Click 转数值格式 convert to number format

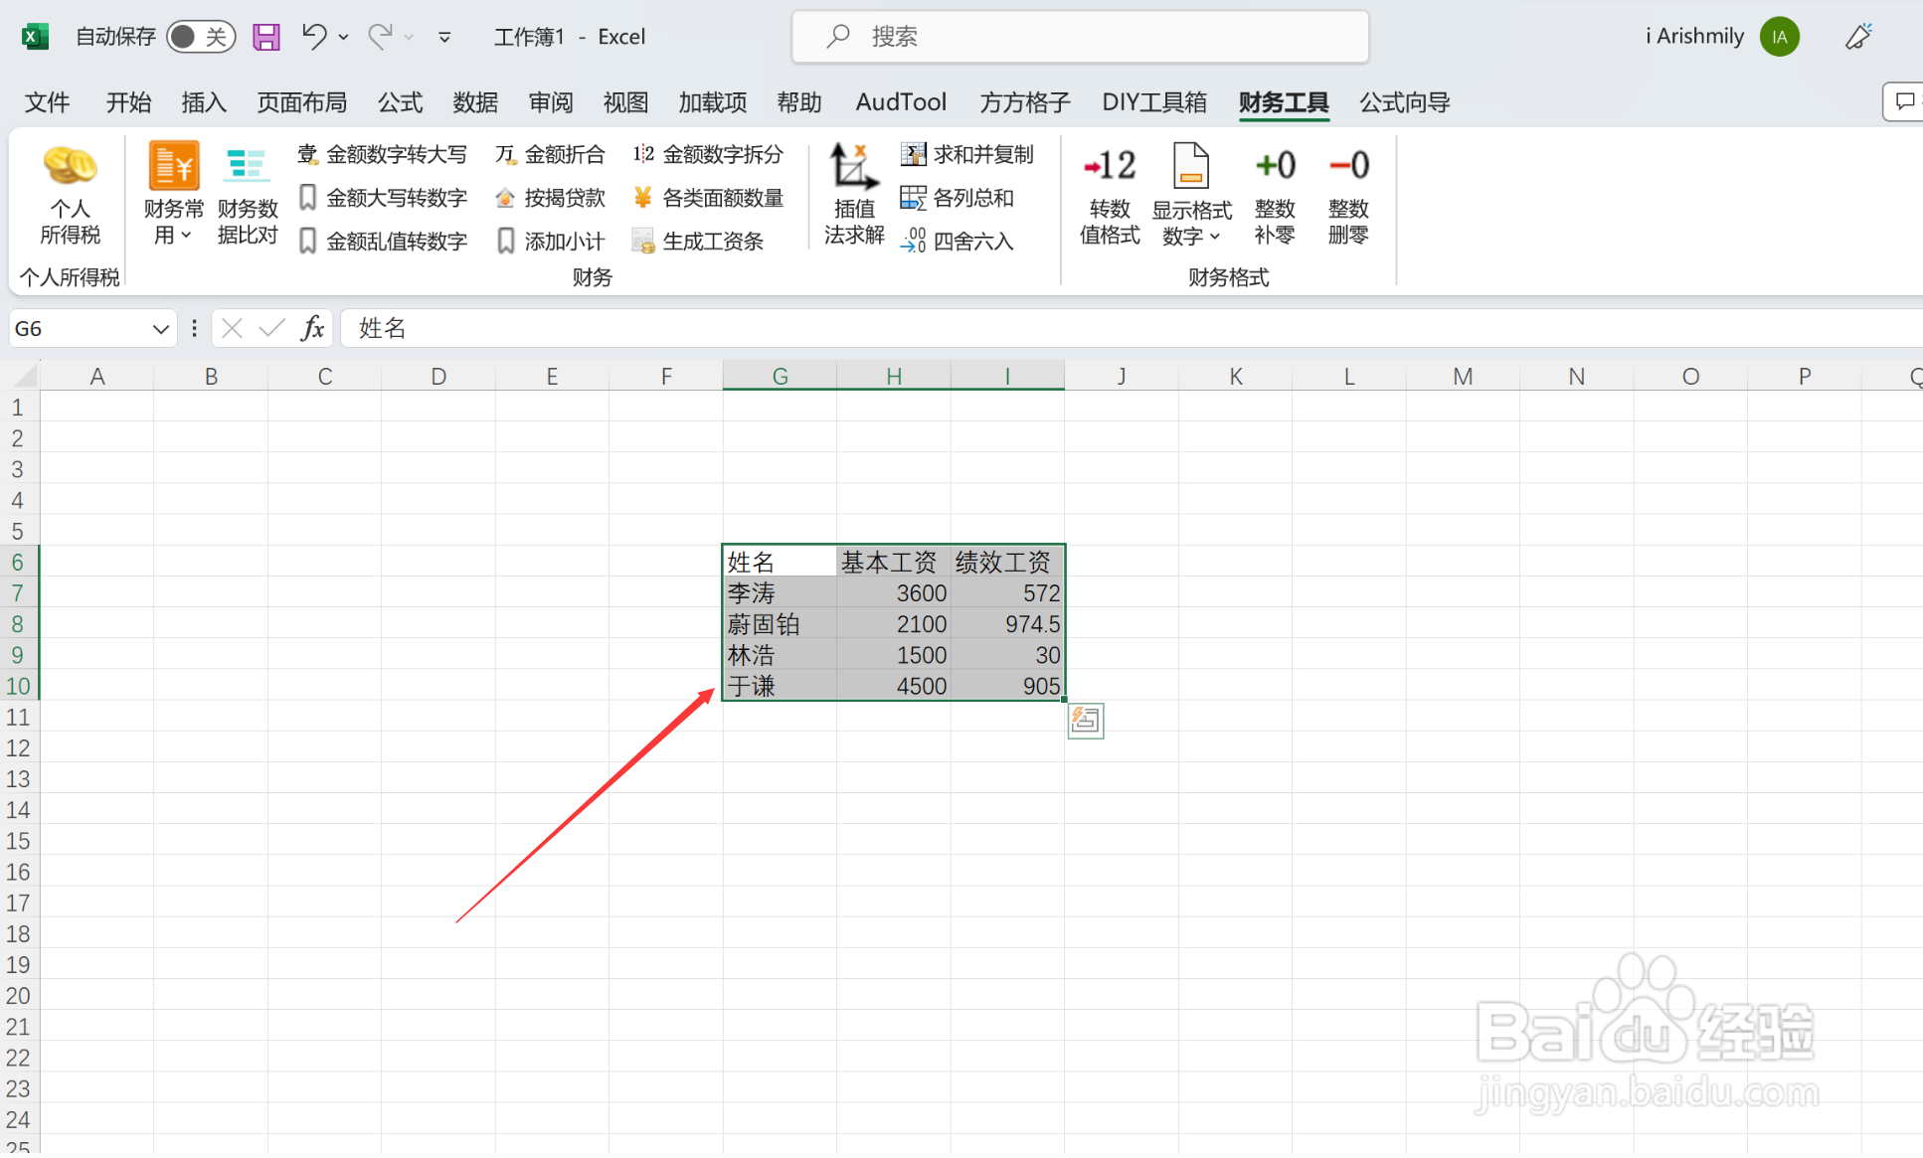(x=1110, y=195)
